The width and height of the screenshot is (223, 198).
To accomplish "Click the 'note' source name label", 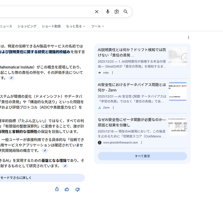I will coord(106,73).
